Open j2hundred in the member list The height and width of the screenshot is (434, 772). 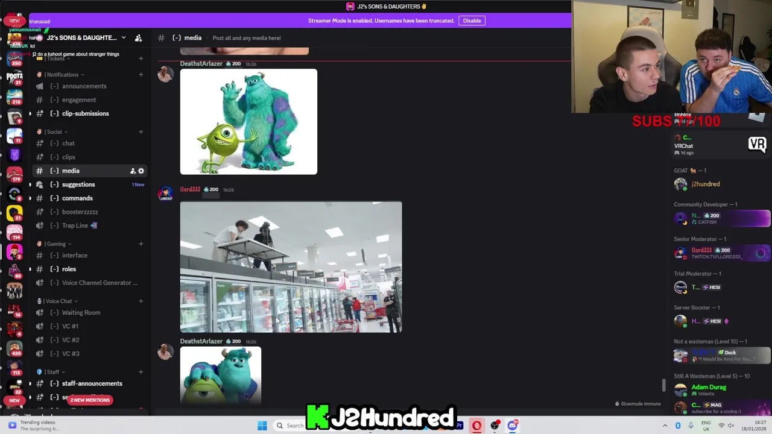721,184
